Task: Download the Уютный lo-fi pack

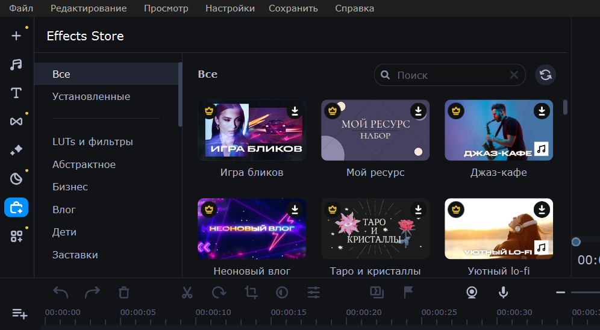Action: 542,210
